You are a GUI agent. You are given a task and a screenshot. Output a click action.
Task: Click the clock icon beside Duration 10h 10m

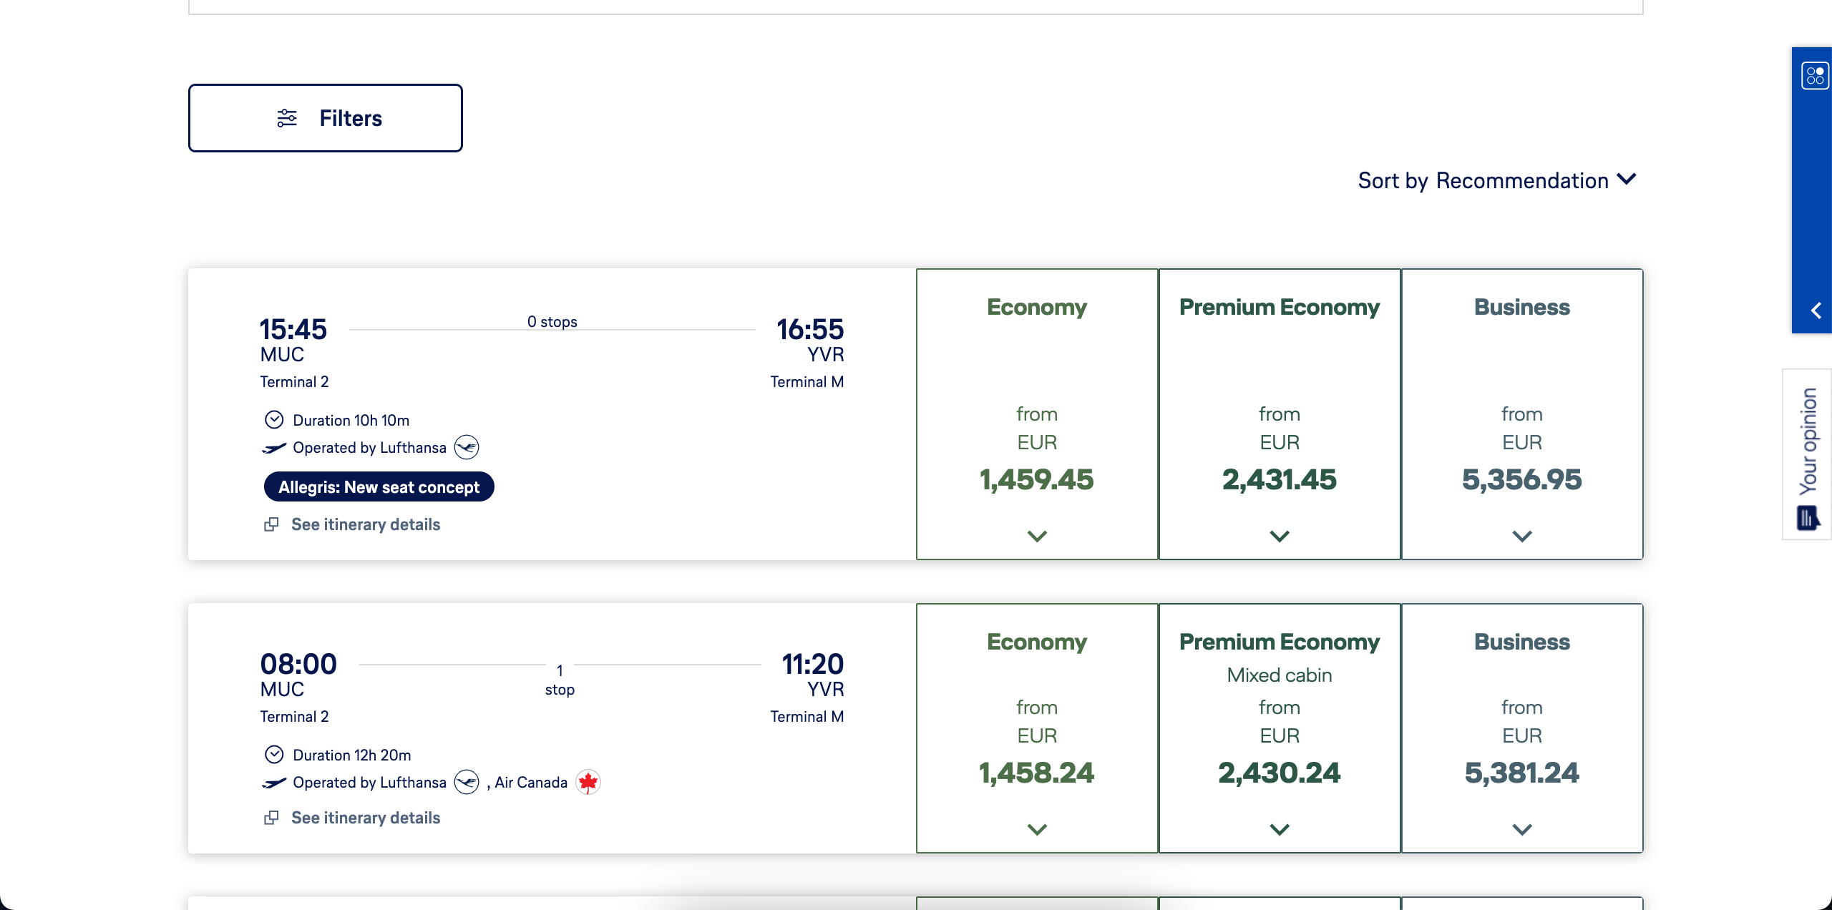[274, 420]
